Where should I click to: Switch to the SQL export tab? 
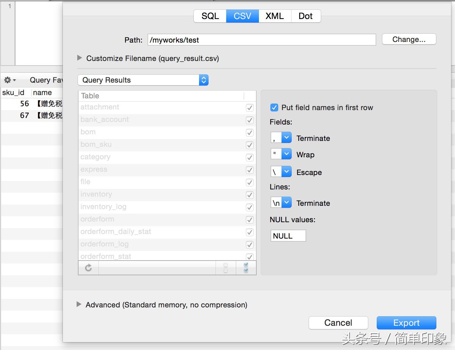(210, 16)
